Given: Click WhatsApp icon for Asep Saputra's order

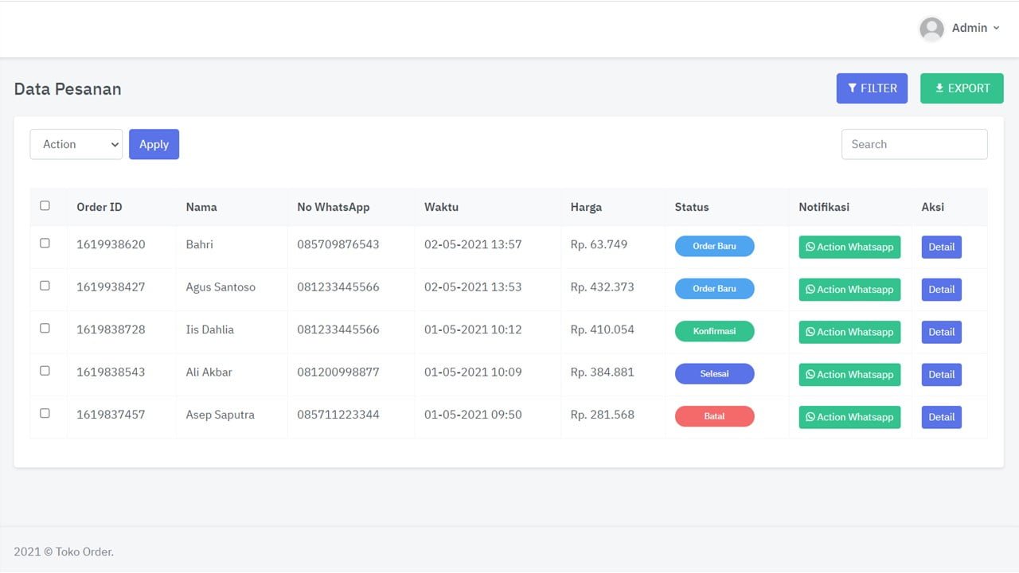Looking at the screenshot, I should coord(810,417).
